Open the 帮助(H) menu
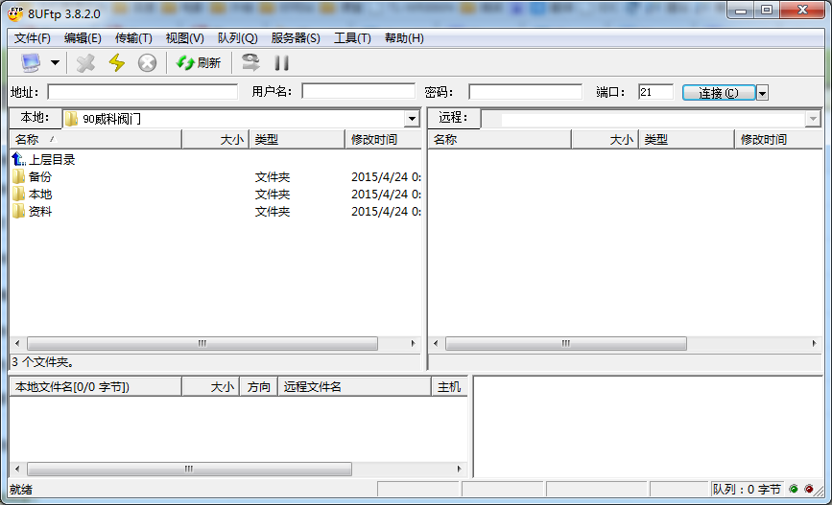Image resolution: width=832 pixels, height=505 pixels. tap(404, 38)
